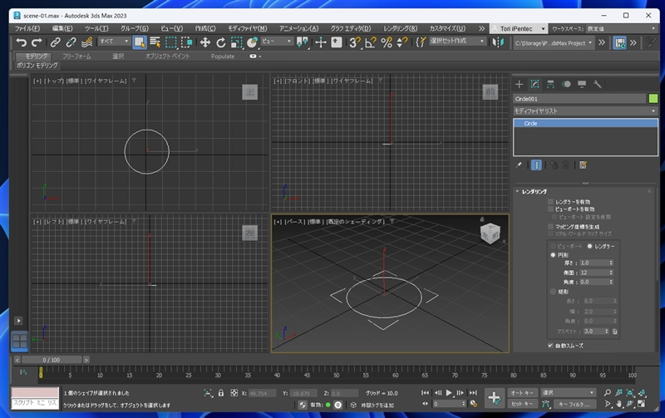Image resolution: width=665 pixels, height=418 pixels.
Task: Open the Create command panel tab
Action: [519, 84]
